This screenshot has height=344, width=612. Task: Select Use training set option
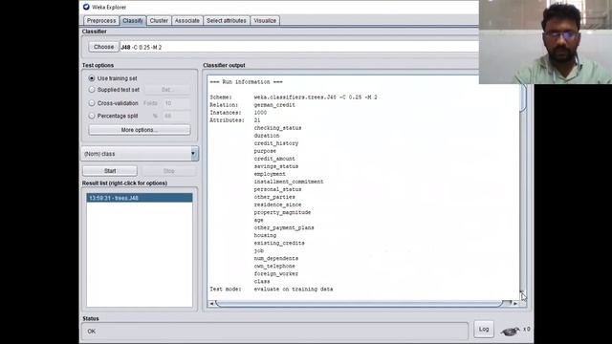(x=92, y=78)
